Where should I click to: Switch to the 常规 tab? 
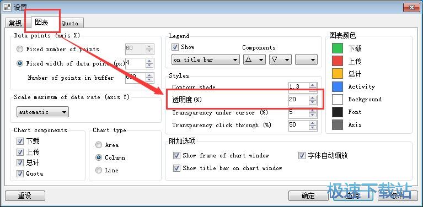coord(15,24)
